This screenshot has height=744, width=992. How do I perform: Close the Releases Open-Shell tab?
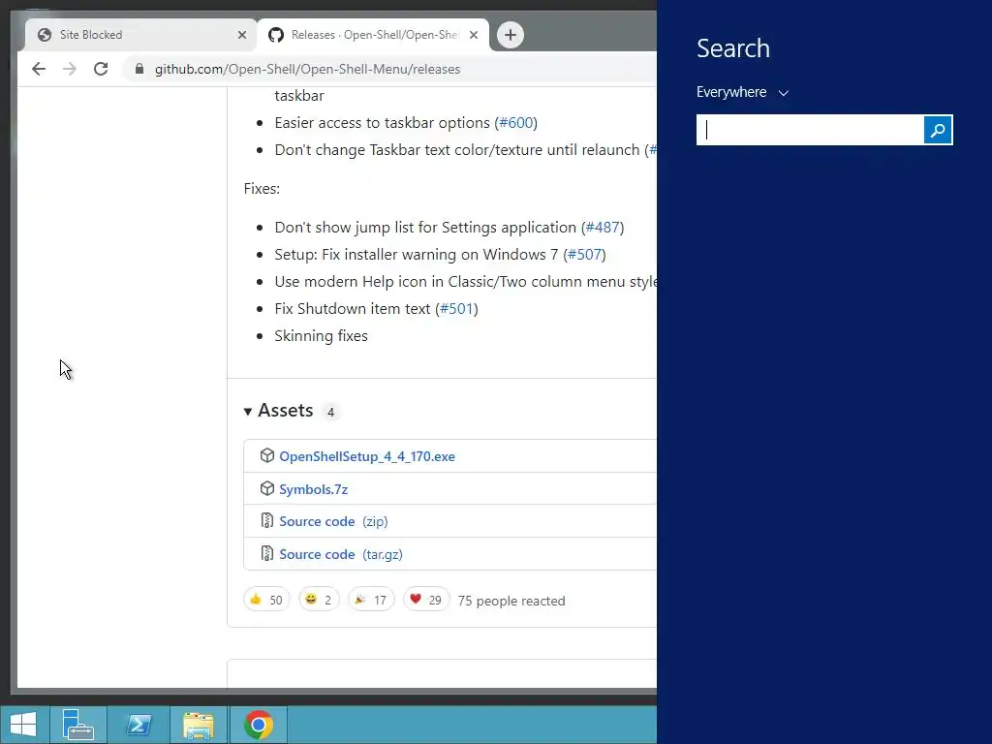[473, 35]
